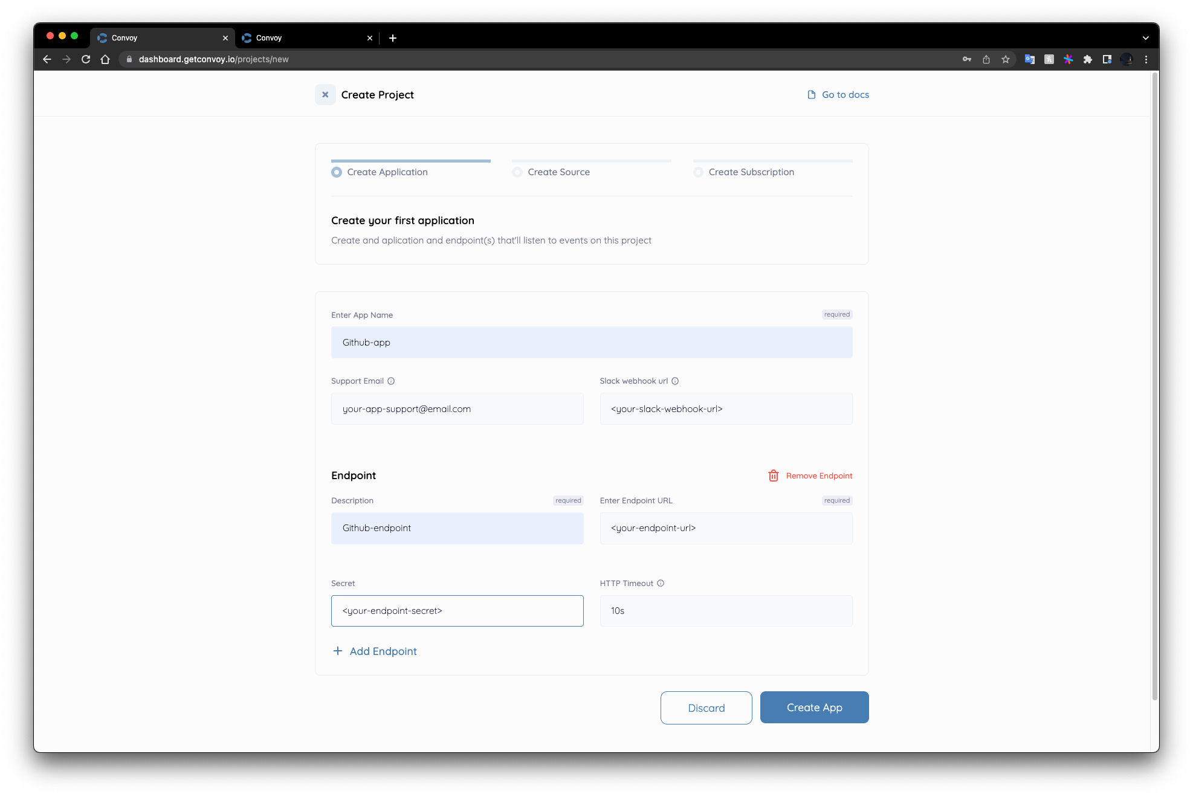Viewport: 1193px width, 797px height.
Task: Click the info icon next to HTTP Timeout
Action: click(661, 583)
